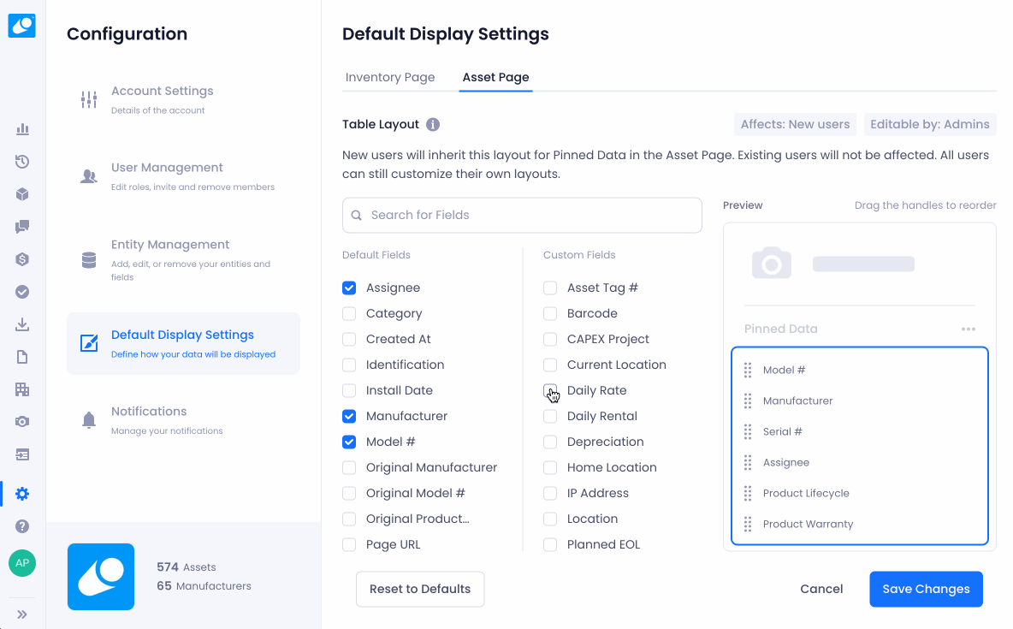Grab the Serial # drag handle
The image size is (1013, 629).
pyautogui.click(x=748, y=431)
